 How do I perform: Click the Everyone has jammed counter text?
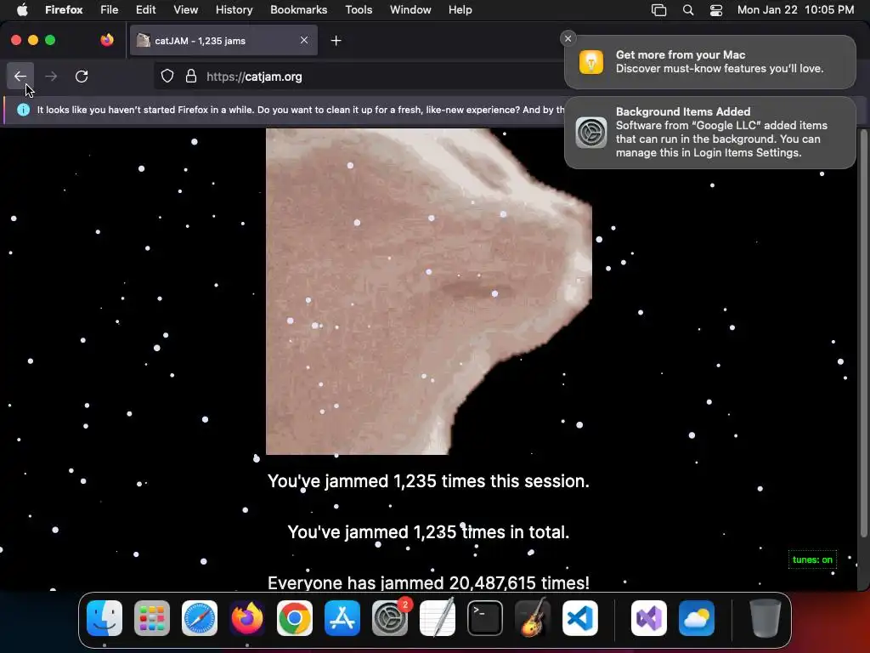pos(428,582)
